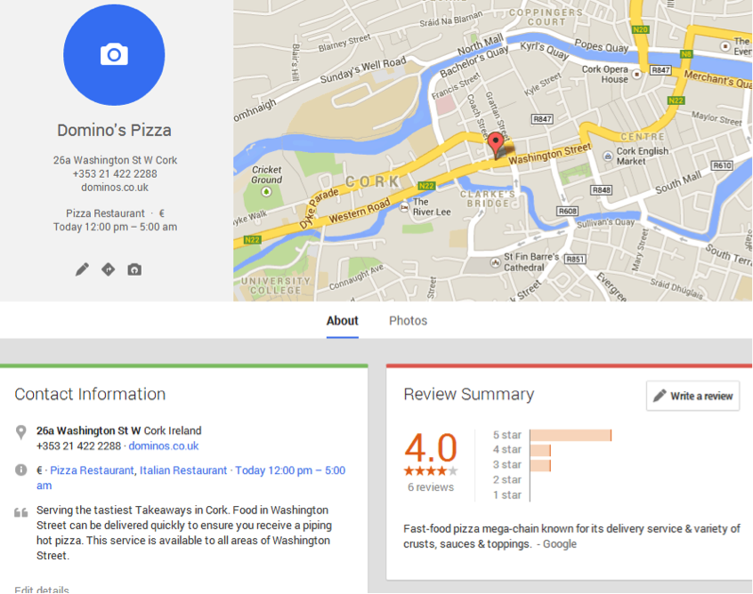This screenshot has height=594, width=753.
Task: Click the header address 26a Washington St W Cork
Action: click(x=115, y=160)
